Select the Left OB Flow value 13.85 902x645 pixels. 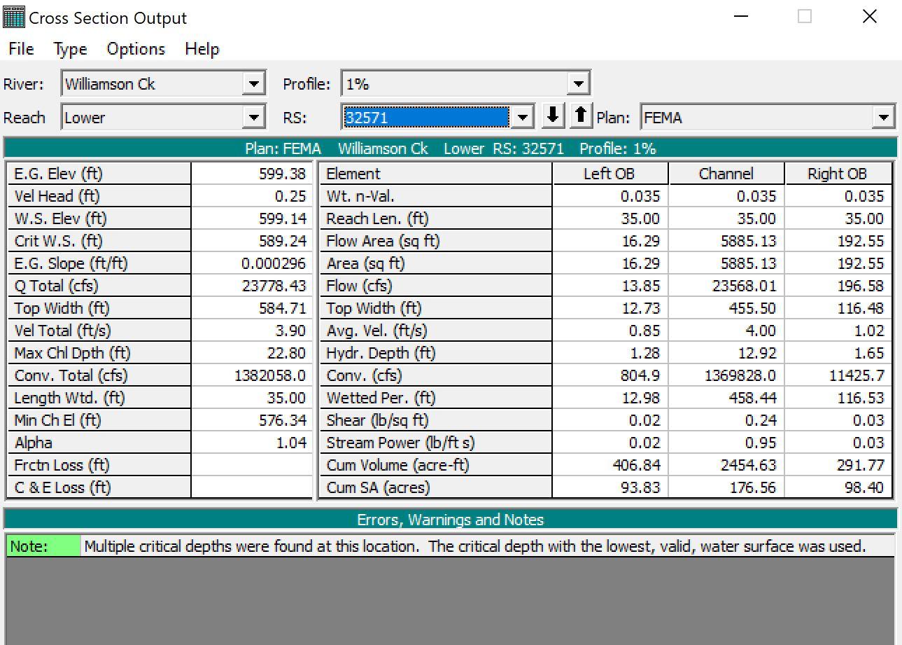pos(610,286)
